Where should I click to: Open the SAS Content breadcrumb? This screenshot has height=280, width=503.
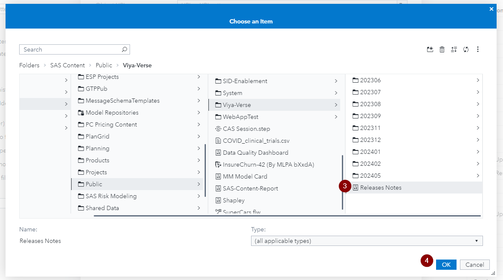click(67, 65)
